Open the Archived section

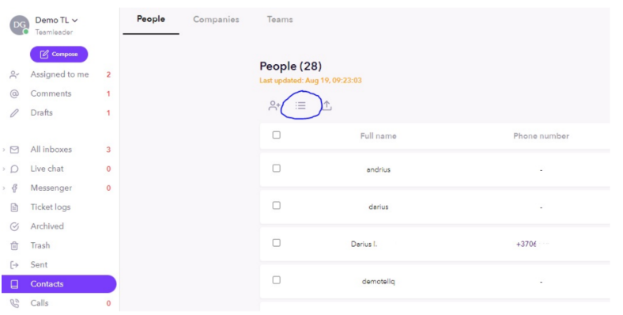tap(47, 226)
